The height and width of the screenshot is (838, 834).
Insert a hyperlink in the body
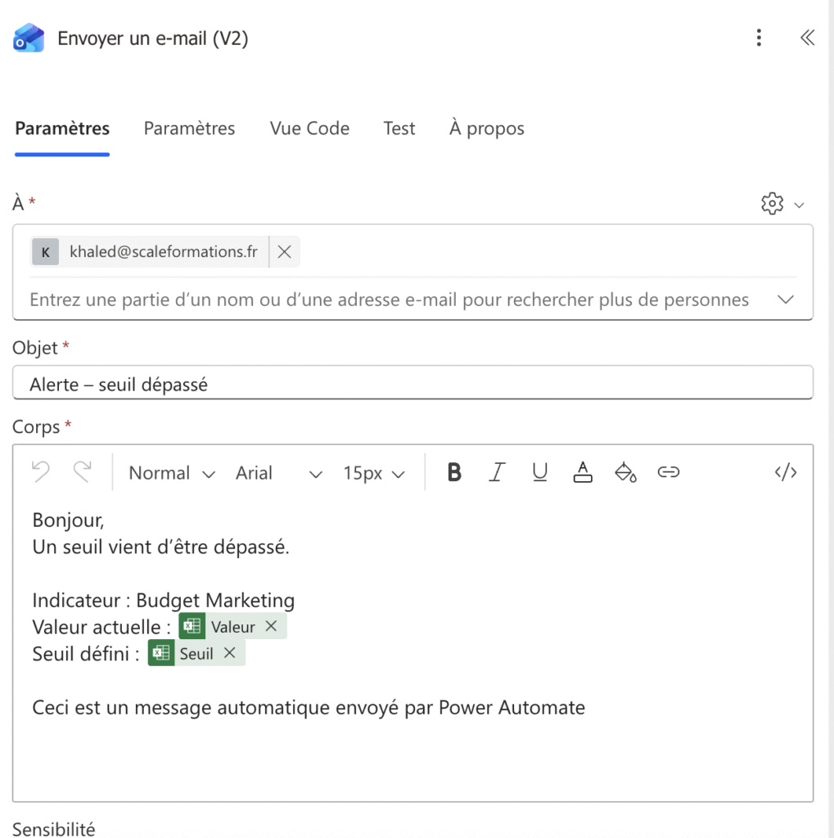coord(669,472)
